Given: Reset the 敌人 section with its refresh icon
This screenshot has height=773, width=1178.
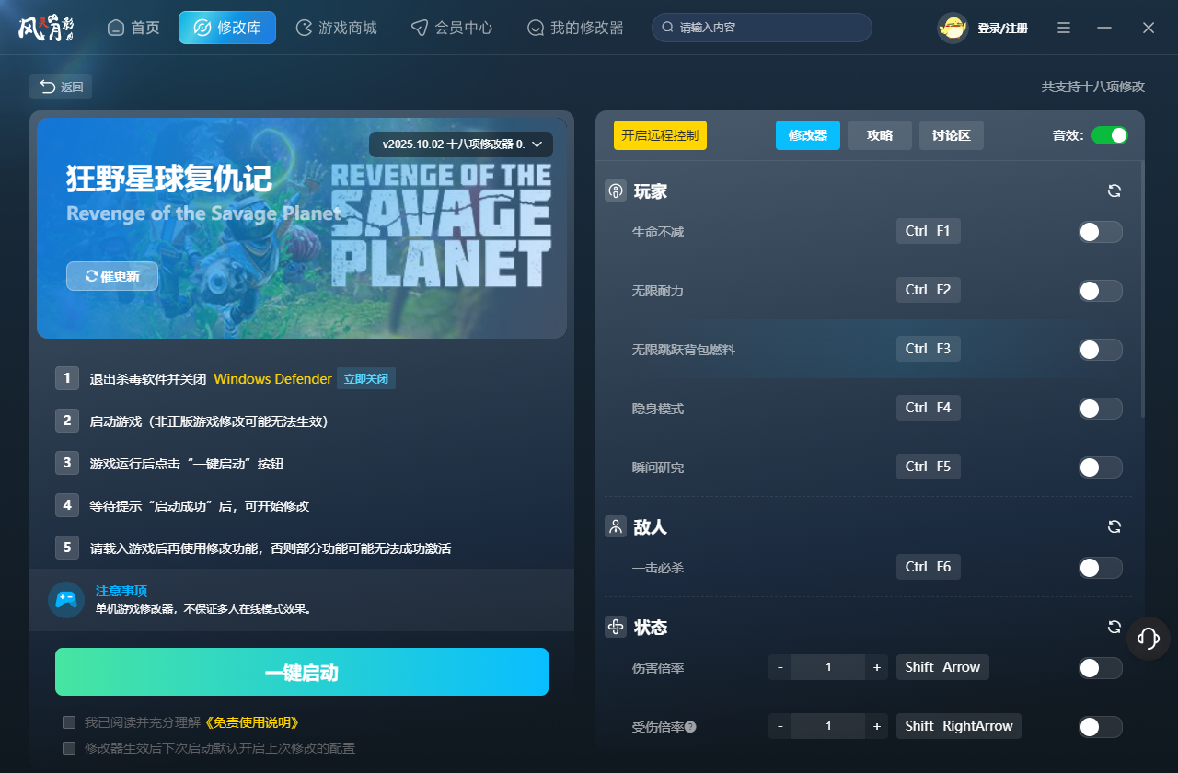Looking at the screenshot, I should tap(1114, 526).
